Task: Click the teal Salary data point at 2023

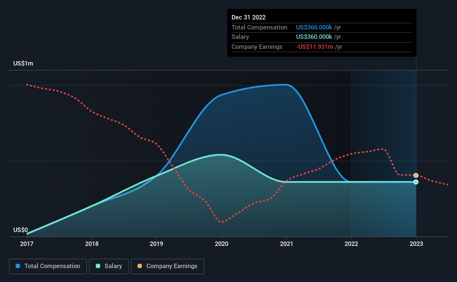Action: pos(416,182)
